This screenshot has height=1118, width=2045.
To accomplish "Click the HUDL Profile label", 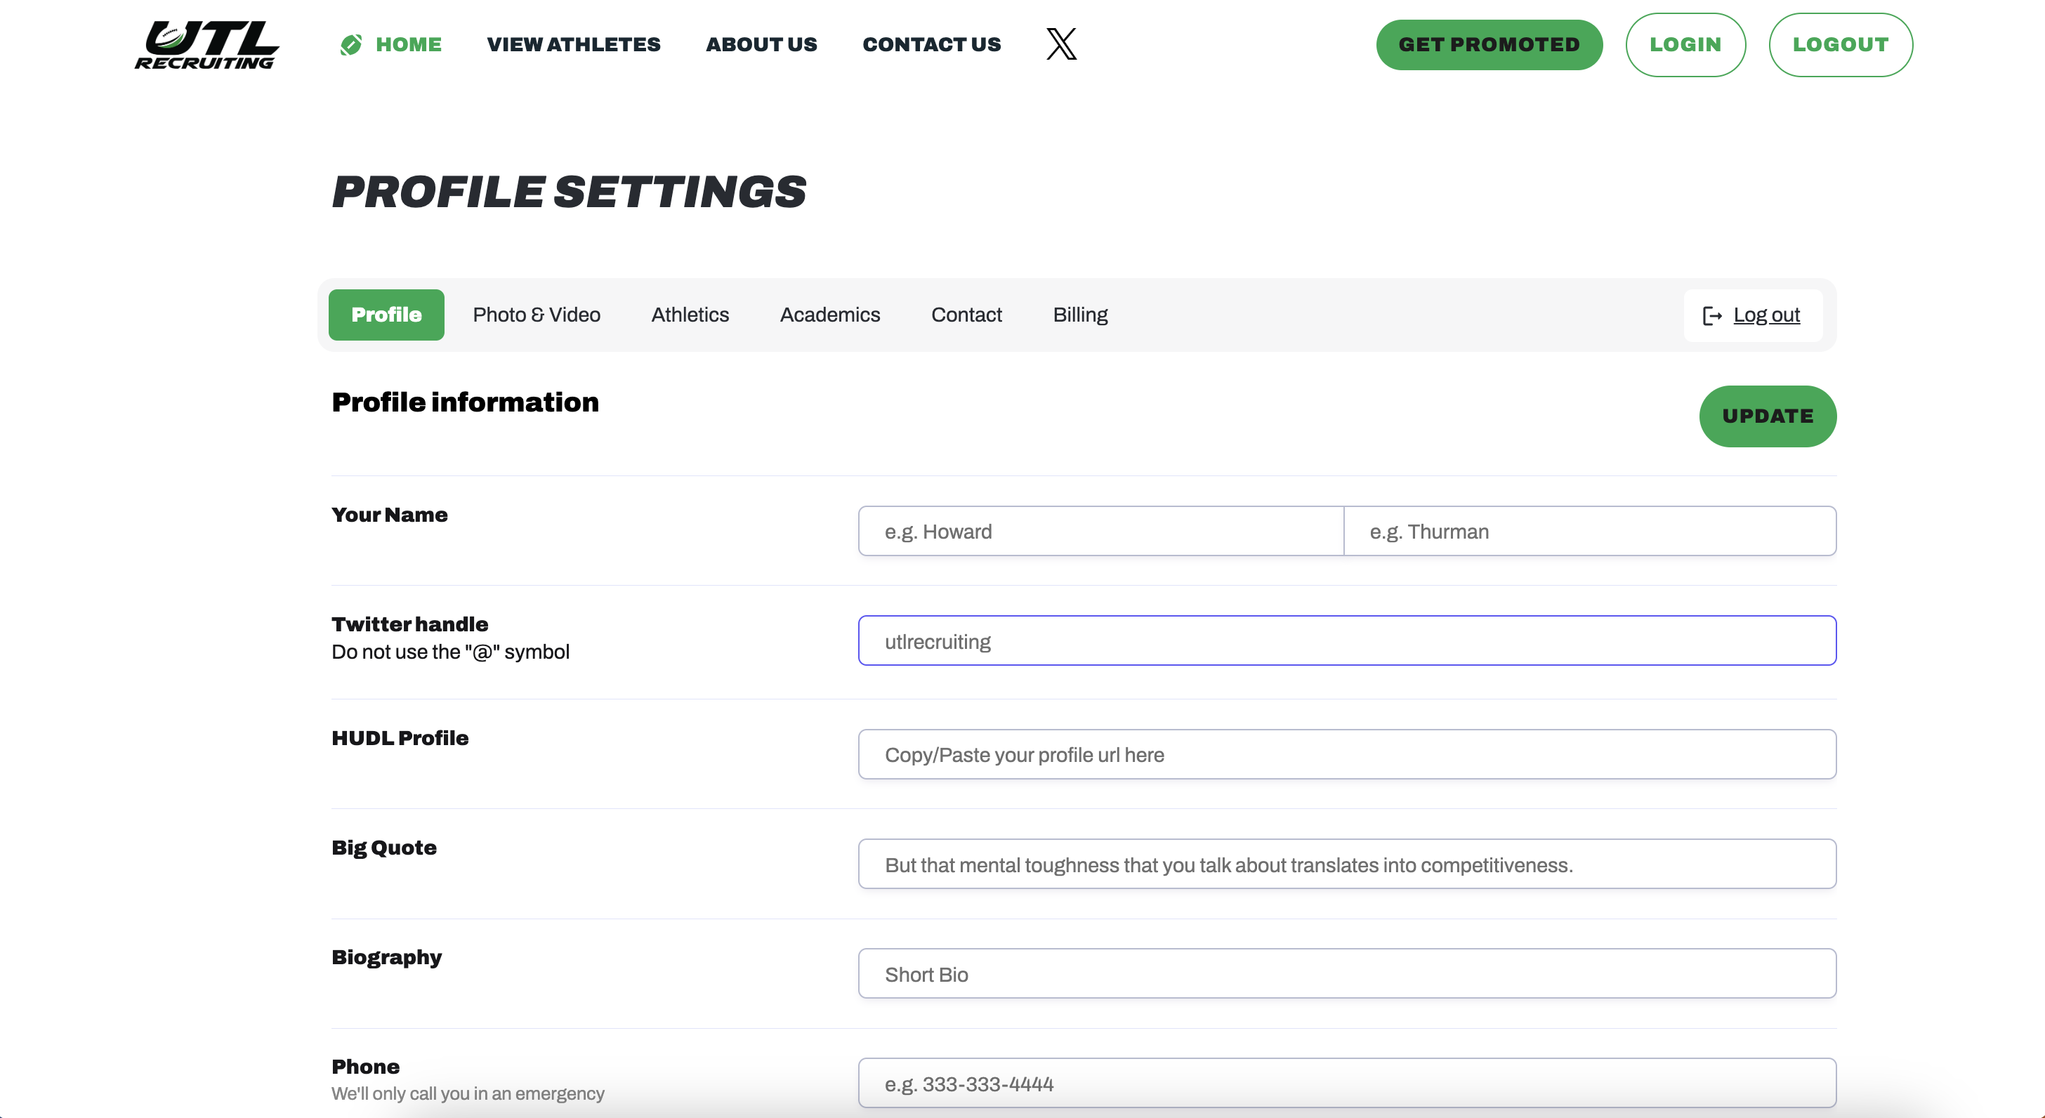I will click(400, 737).
